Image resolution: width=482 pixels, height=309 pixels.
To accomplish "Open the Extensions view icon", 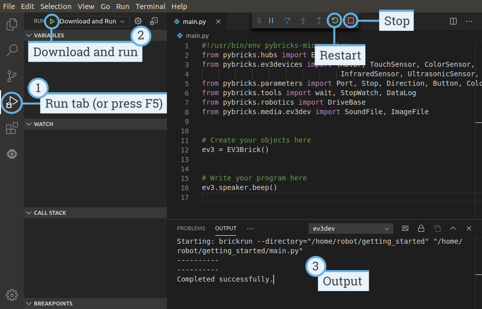I will pyautogui.click(x=12, y=129).
